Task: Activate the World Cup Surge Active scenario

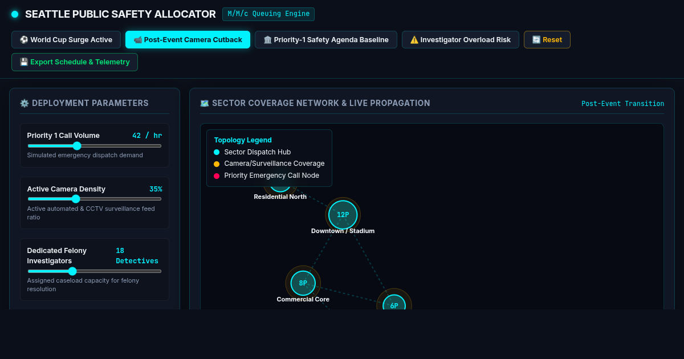Action: click(66, 40)
